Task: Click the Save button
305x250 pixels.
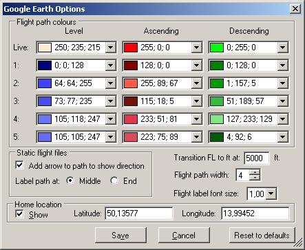Action: pos(120,236)
